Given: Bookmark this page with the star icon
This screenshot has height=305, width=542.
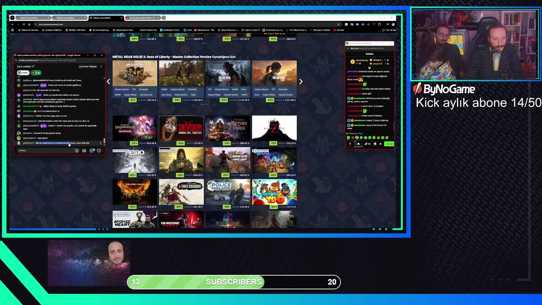Looking at the screenshot, I should 338,24.
